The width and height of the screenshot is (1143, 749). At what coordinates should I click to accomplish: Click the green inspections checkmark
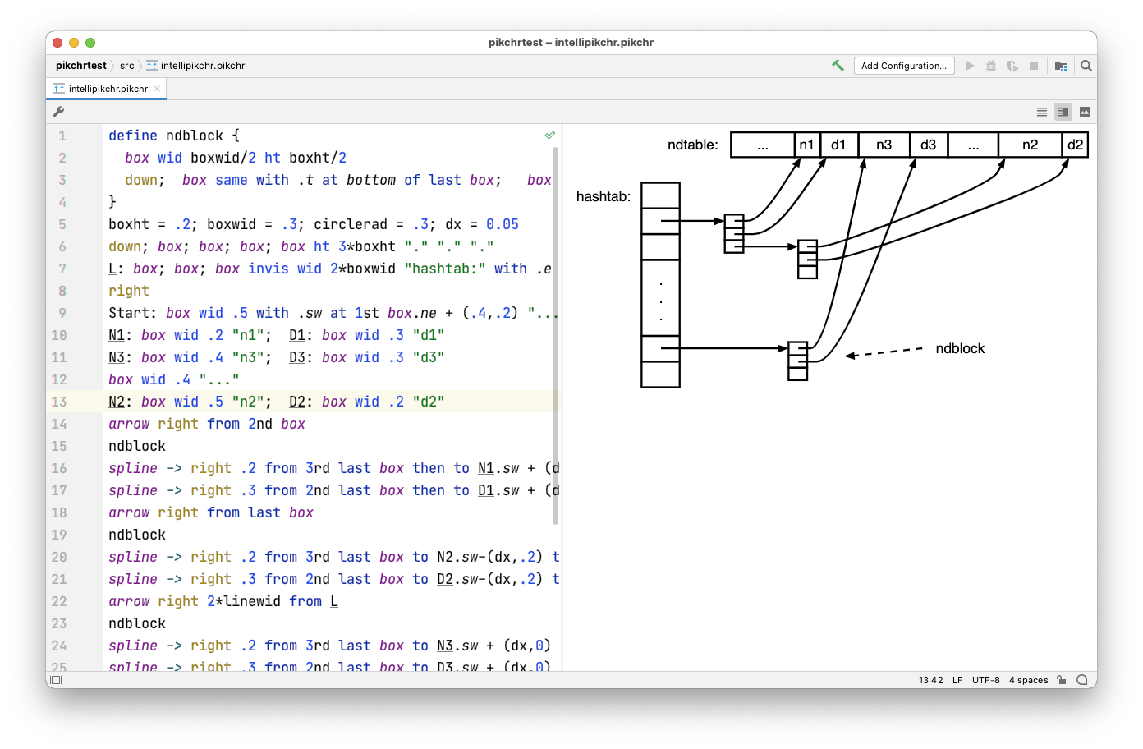coord(550,136)
